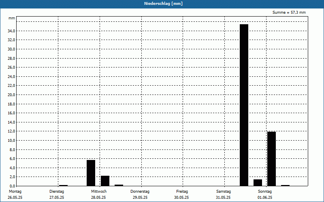Click the date 31.05.25
Image resolution: width=324 pixels, height=202 pixels.
coord(223,198)
